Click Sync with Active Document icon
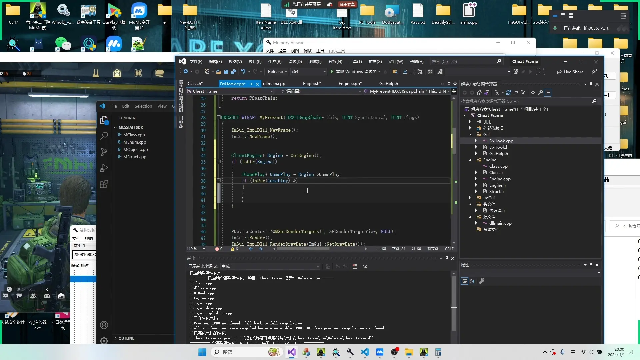 coord(508,93)
